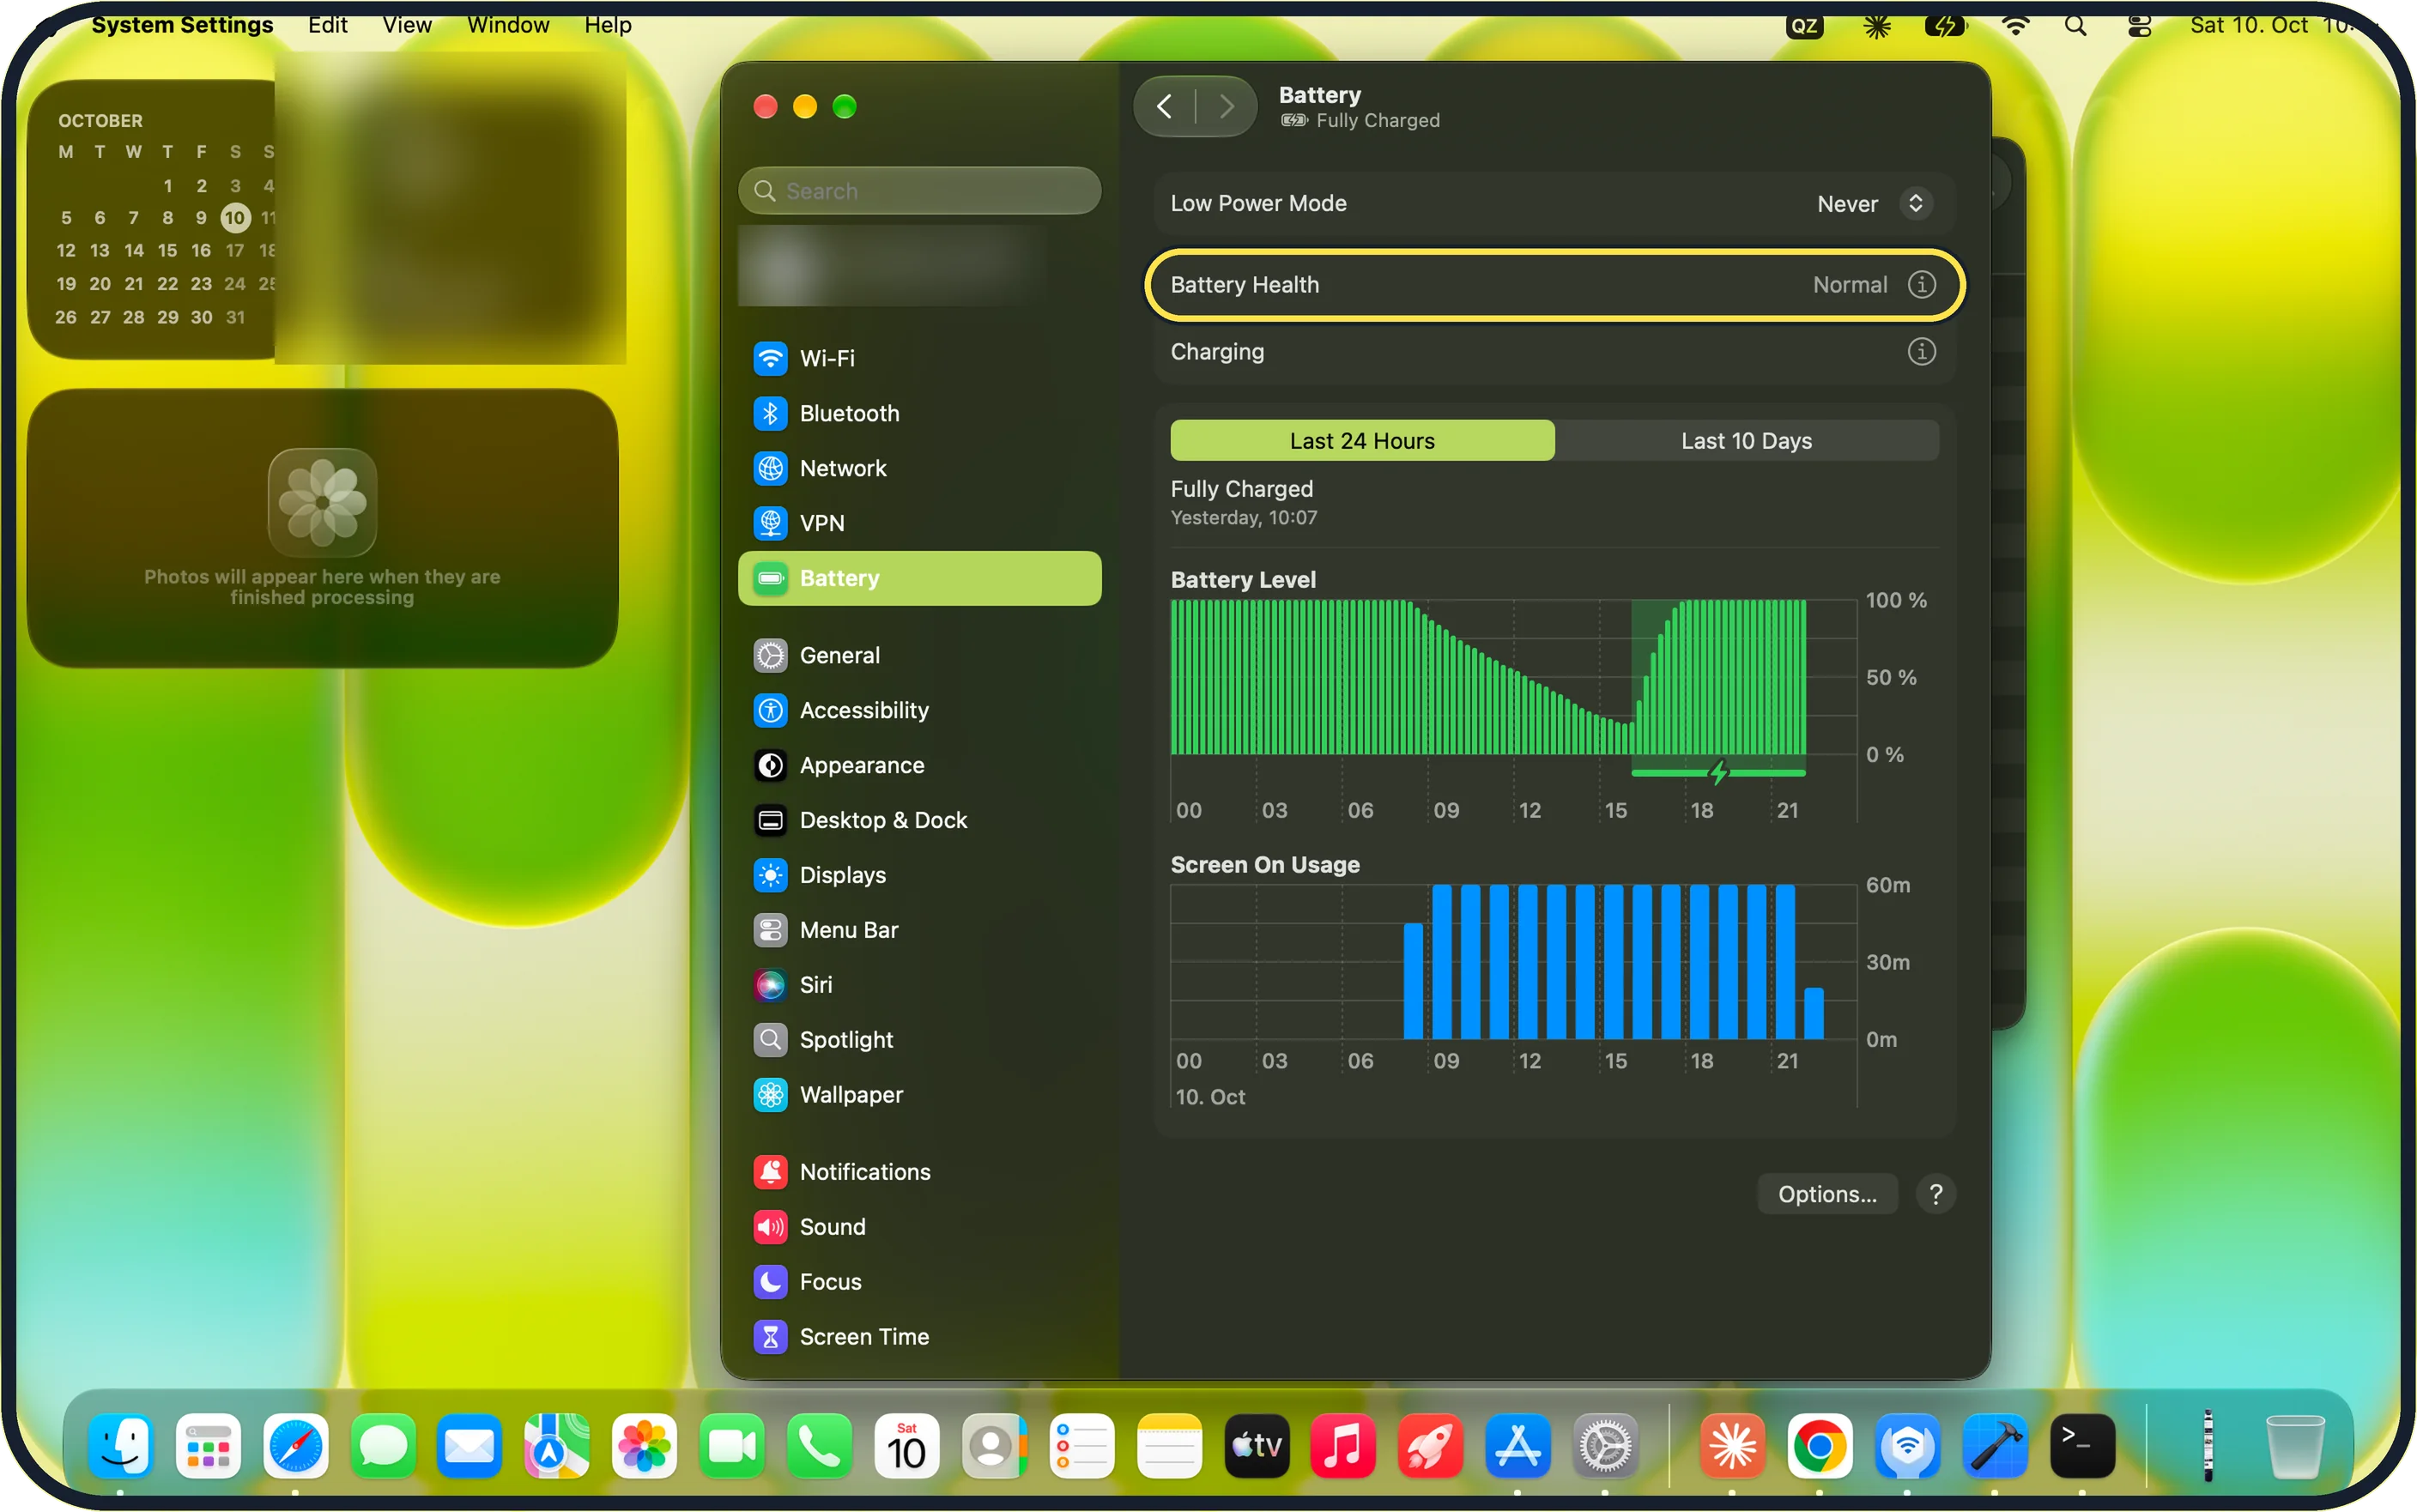Show Charging info details
2417x1512 pixels.
tap(1921, 352)
